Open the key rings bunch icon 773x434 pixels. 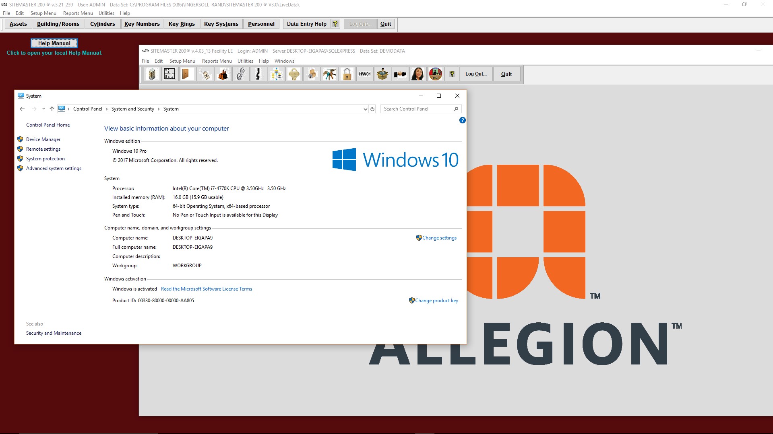click(329, 74)
